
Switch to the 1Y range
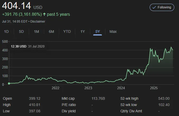tap(83, 31)
